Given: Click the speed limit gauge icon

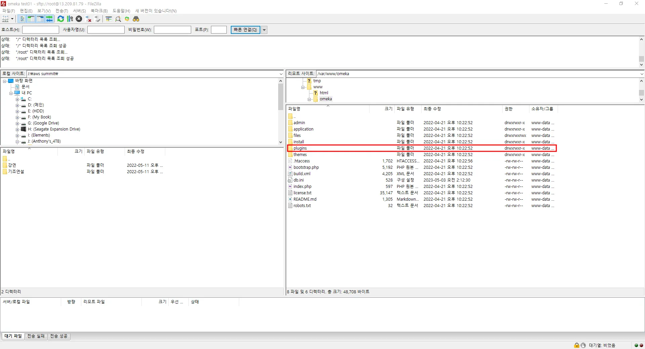Looking at the screenshot, I should click(x=583, y=345).
